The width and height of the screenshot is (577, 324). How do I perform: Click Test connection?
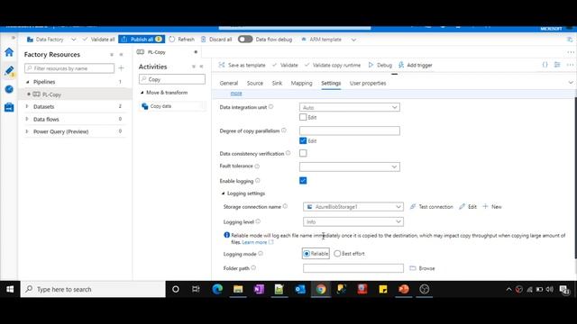(431, 207)
